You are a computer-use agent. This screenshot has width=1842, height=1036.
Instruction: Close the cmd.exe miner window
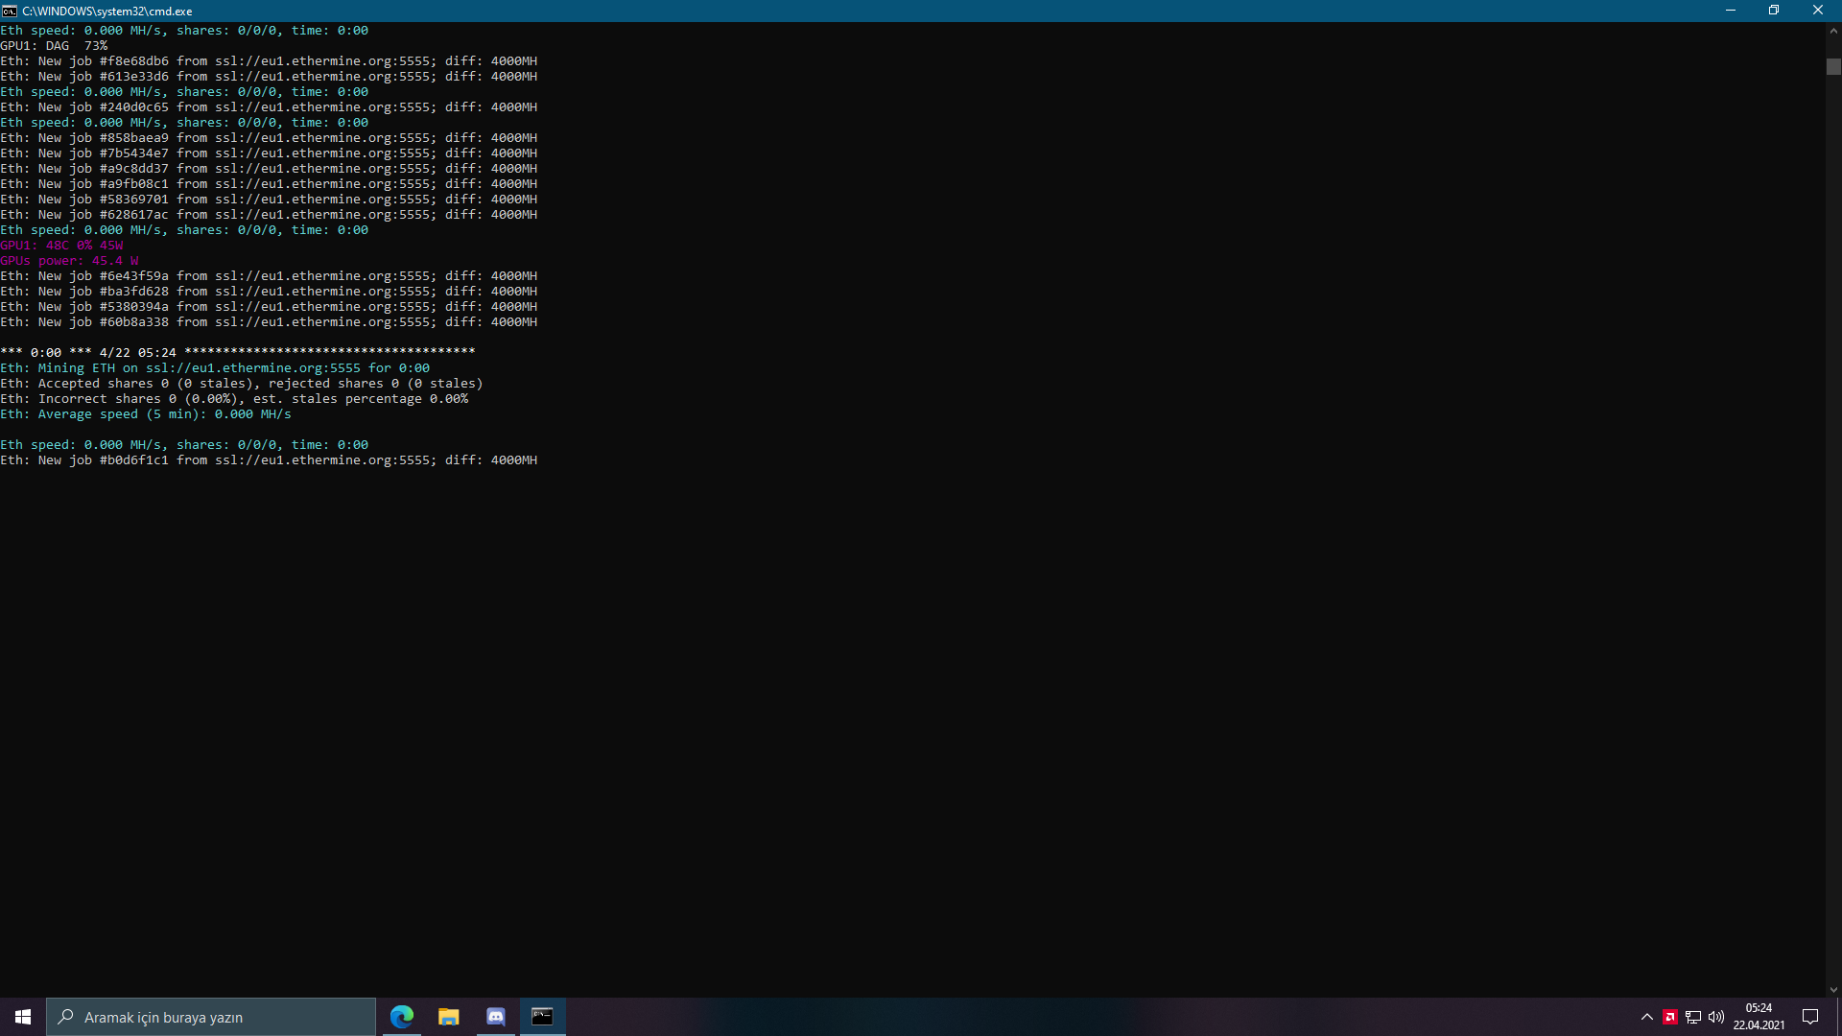[x=1818, y=11]
